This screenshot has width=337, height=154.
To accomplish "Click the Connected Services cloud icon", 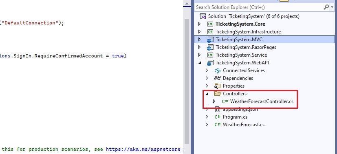I will click(218, 70).
